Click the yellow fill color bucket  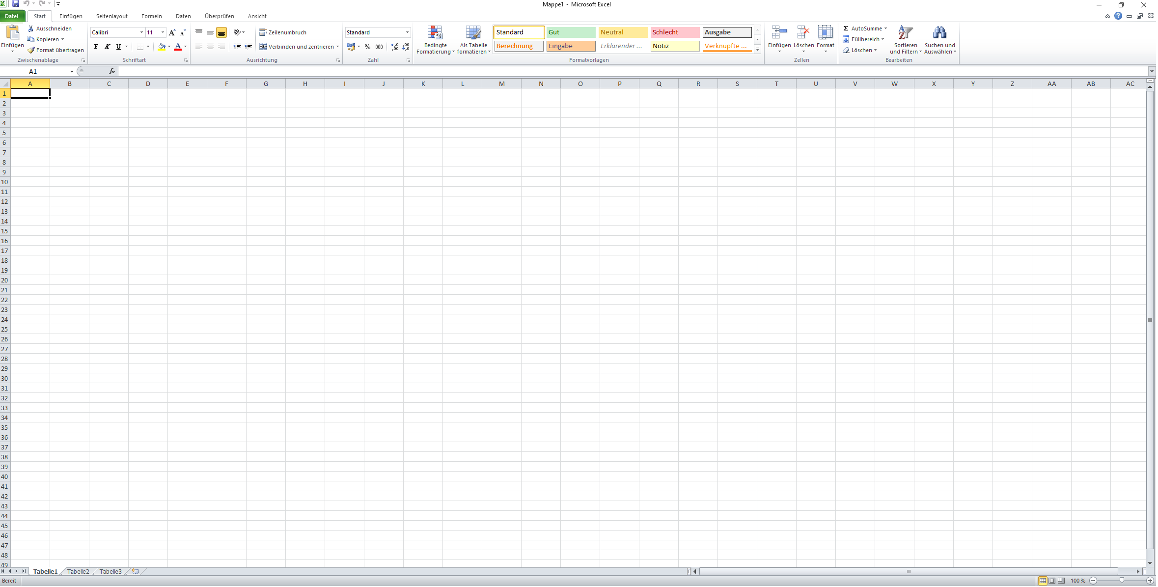[x=162, y=47]
